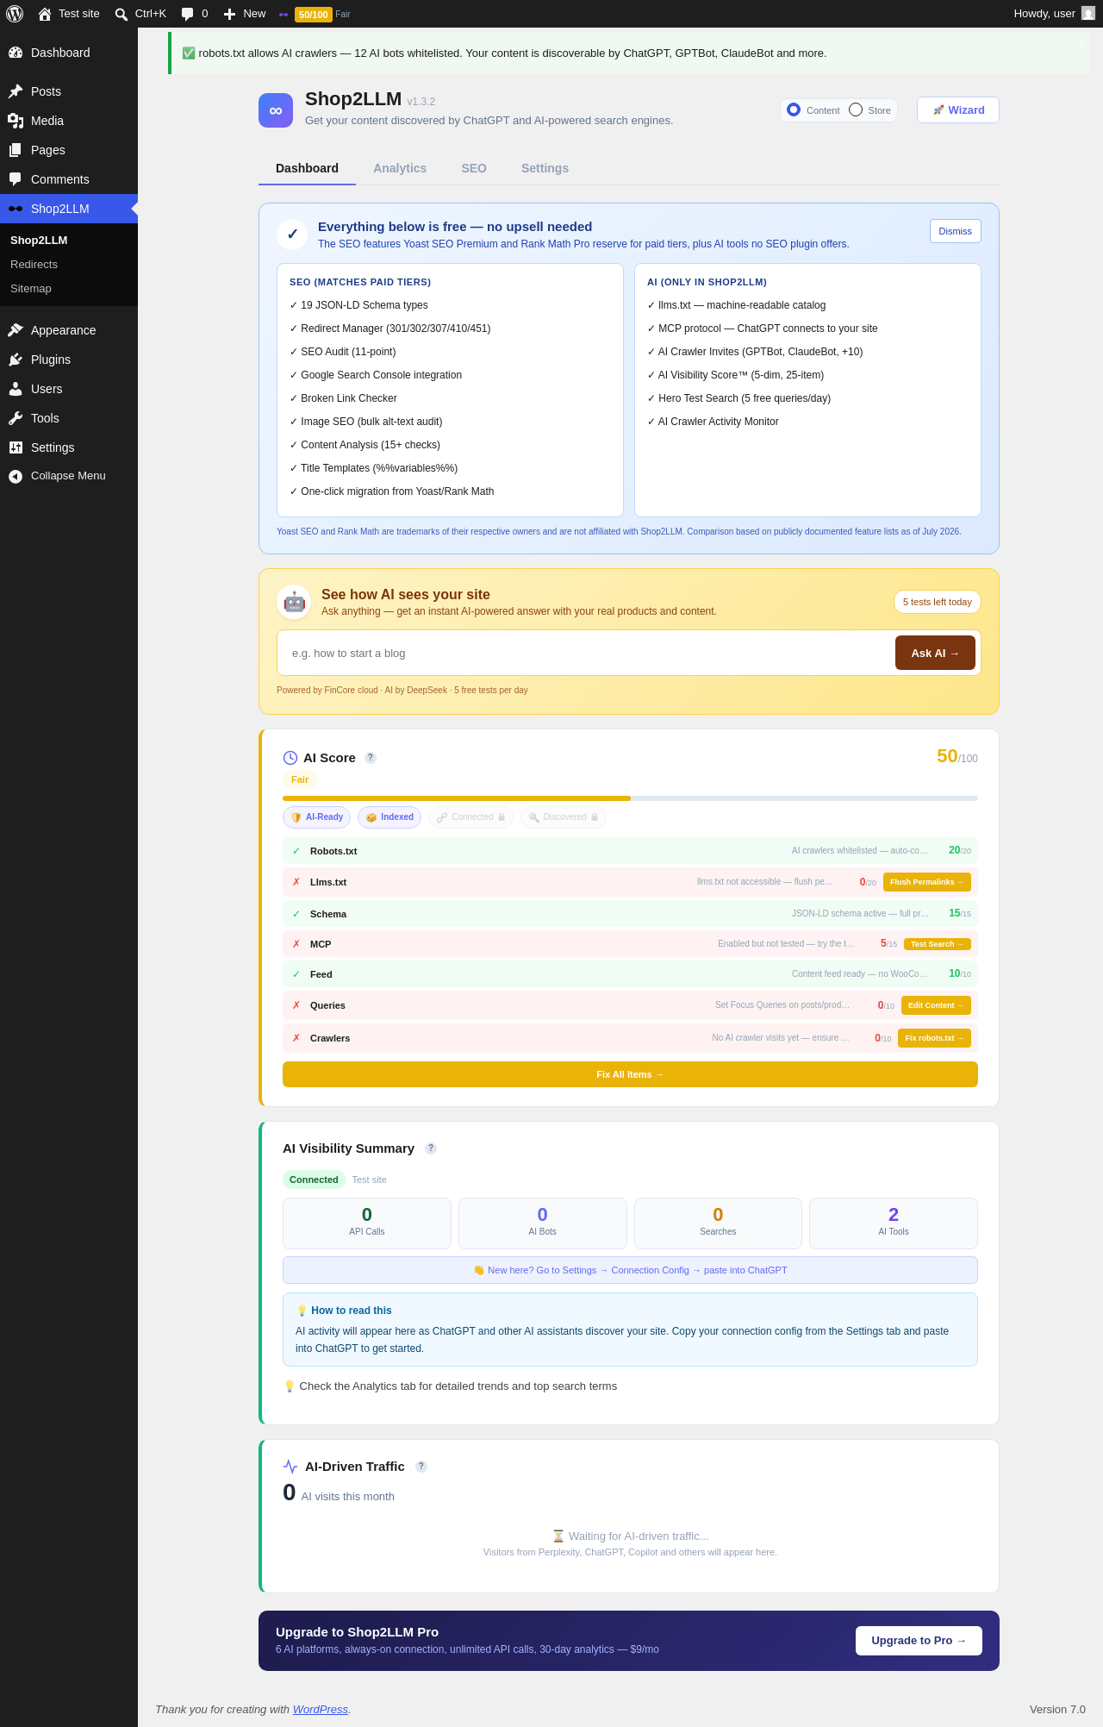Click Test Search in the MCP row
Viewport: 1103px width, 1727px height.
tap(938, 944)
